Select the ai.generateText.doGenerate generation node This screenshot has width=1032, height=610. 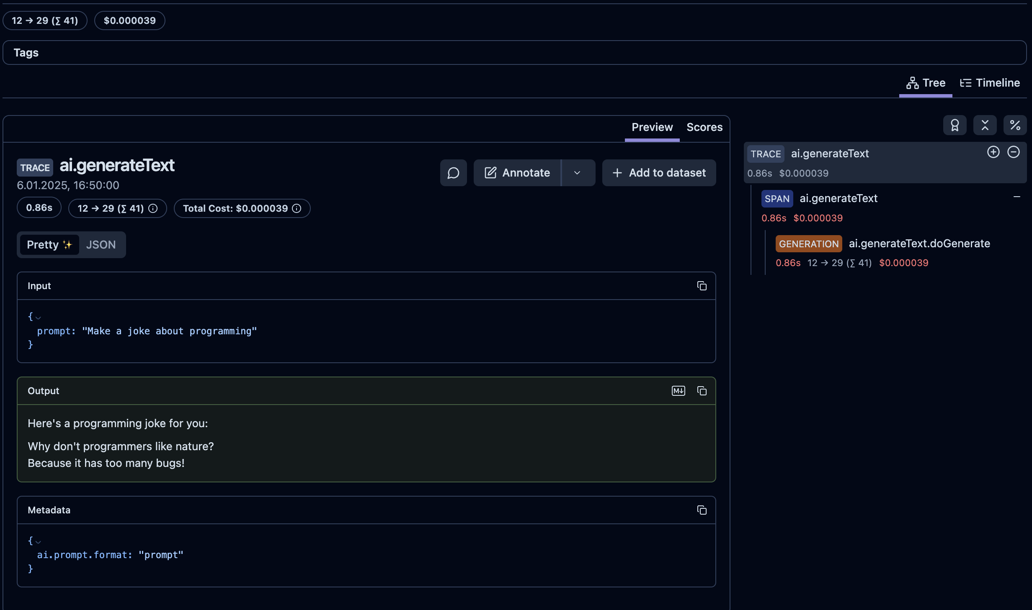click(918, 243)
